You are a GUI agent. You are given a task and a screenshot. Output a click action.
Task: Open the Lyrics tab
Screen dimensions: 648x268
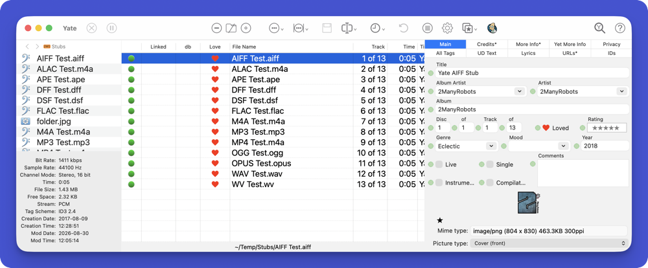point(529,53)
